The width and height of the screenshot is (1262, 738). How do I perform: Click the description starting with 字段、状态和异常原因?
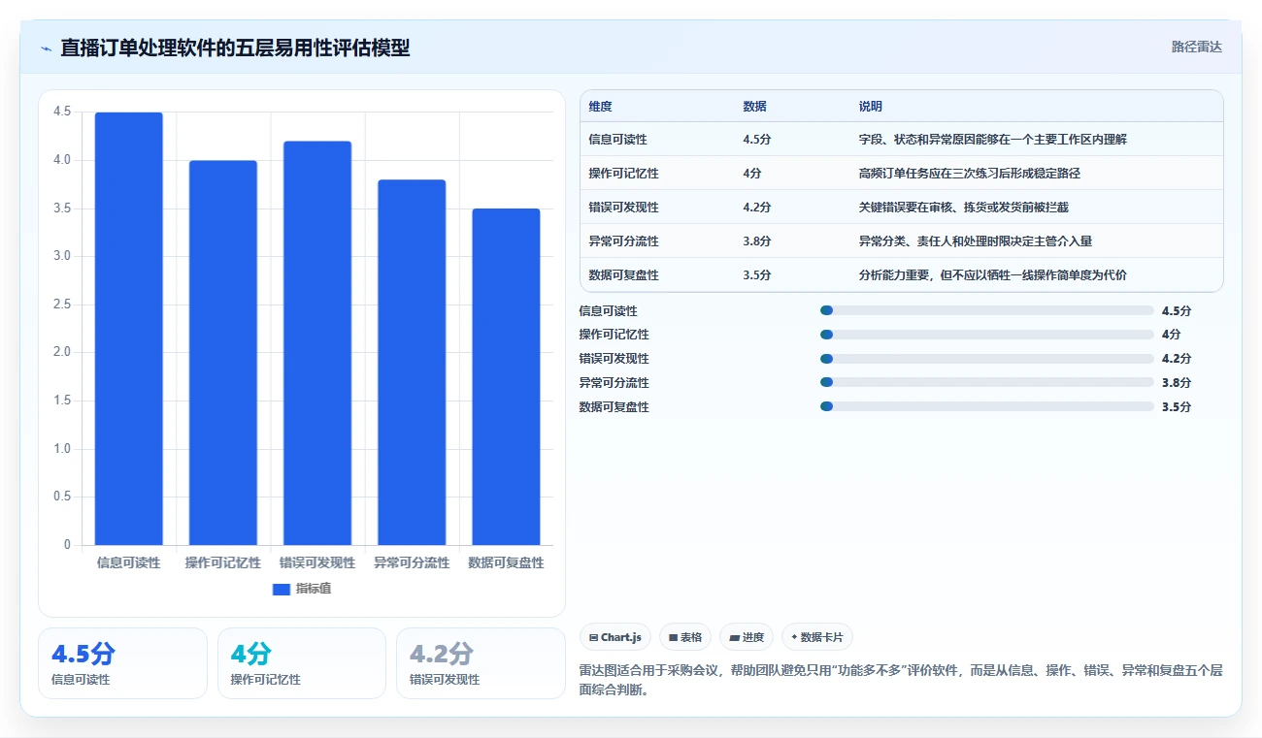tap(992, 140)
